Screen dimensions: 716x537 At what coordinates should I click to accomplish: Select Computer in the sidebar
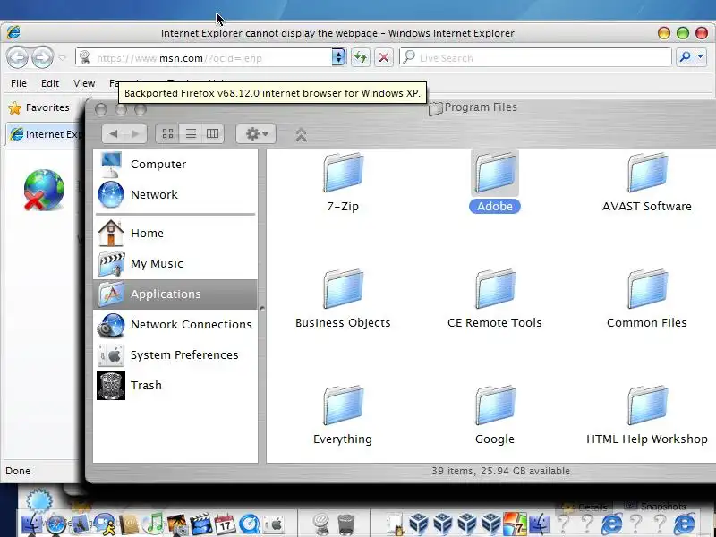click(x=175, y=165)
